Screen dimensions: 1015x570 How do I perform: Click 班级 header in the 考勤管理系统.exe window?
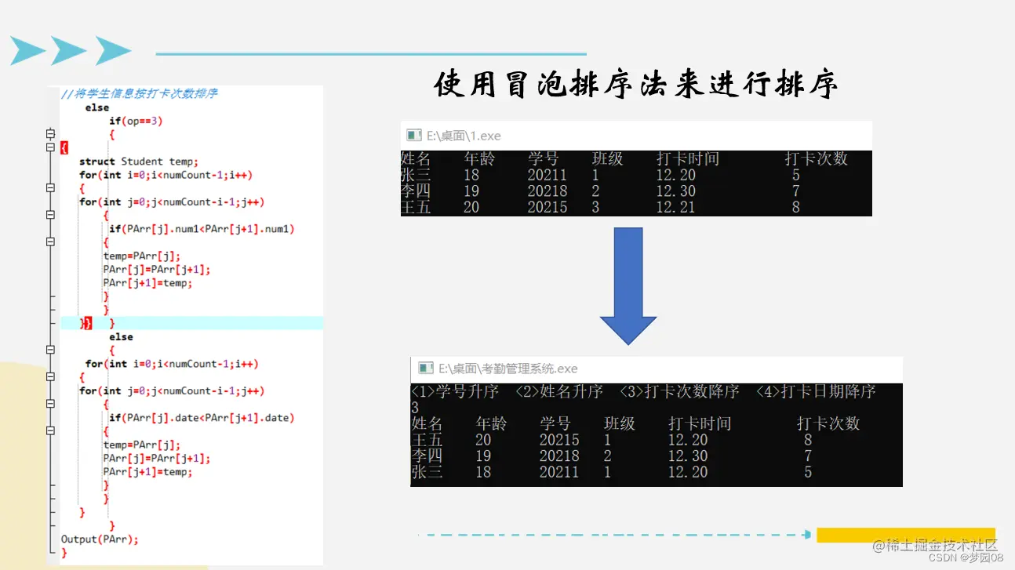point(620,423)
